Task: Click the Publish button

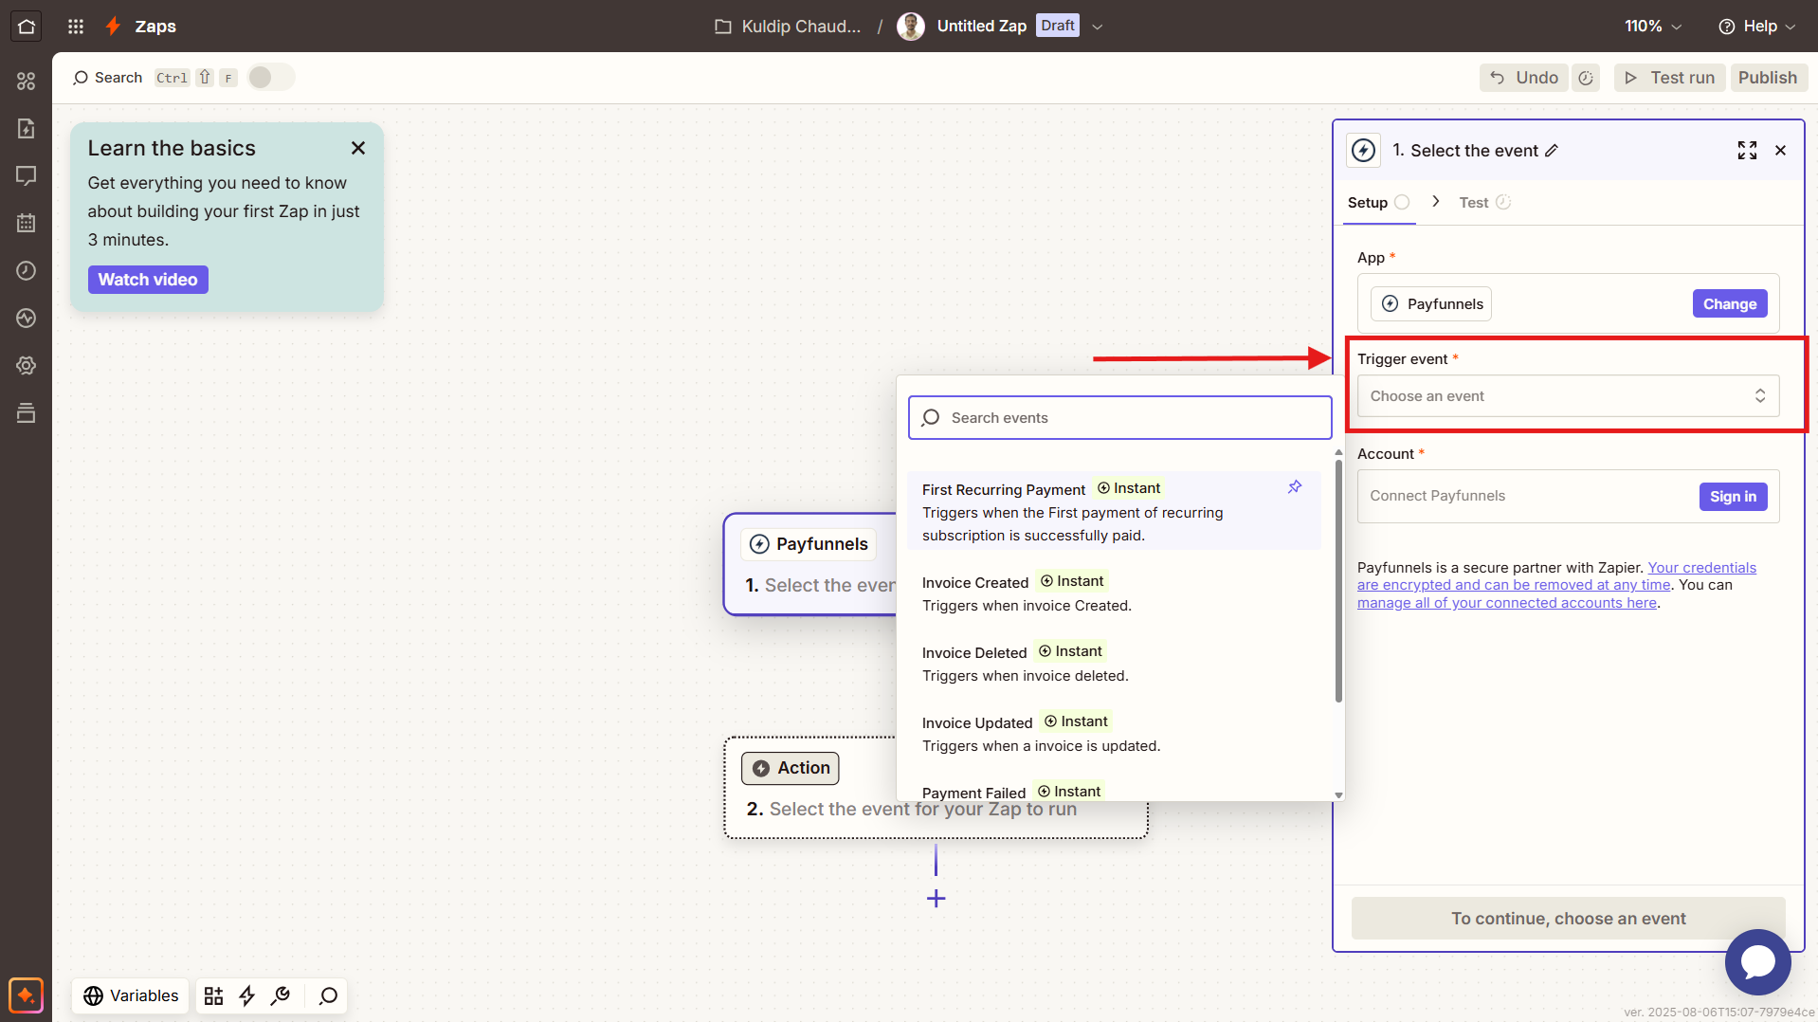Action: pyautogui.click(x=1768, y=78)
